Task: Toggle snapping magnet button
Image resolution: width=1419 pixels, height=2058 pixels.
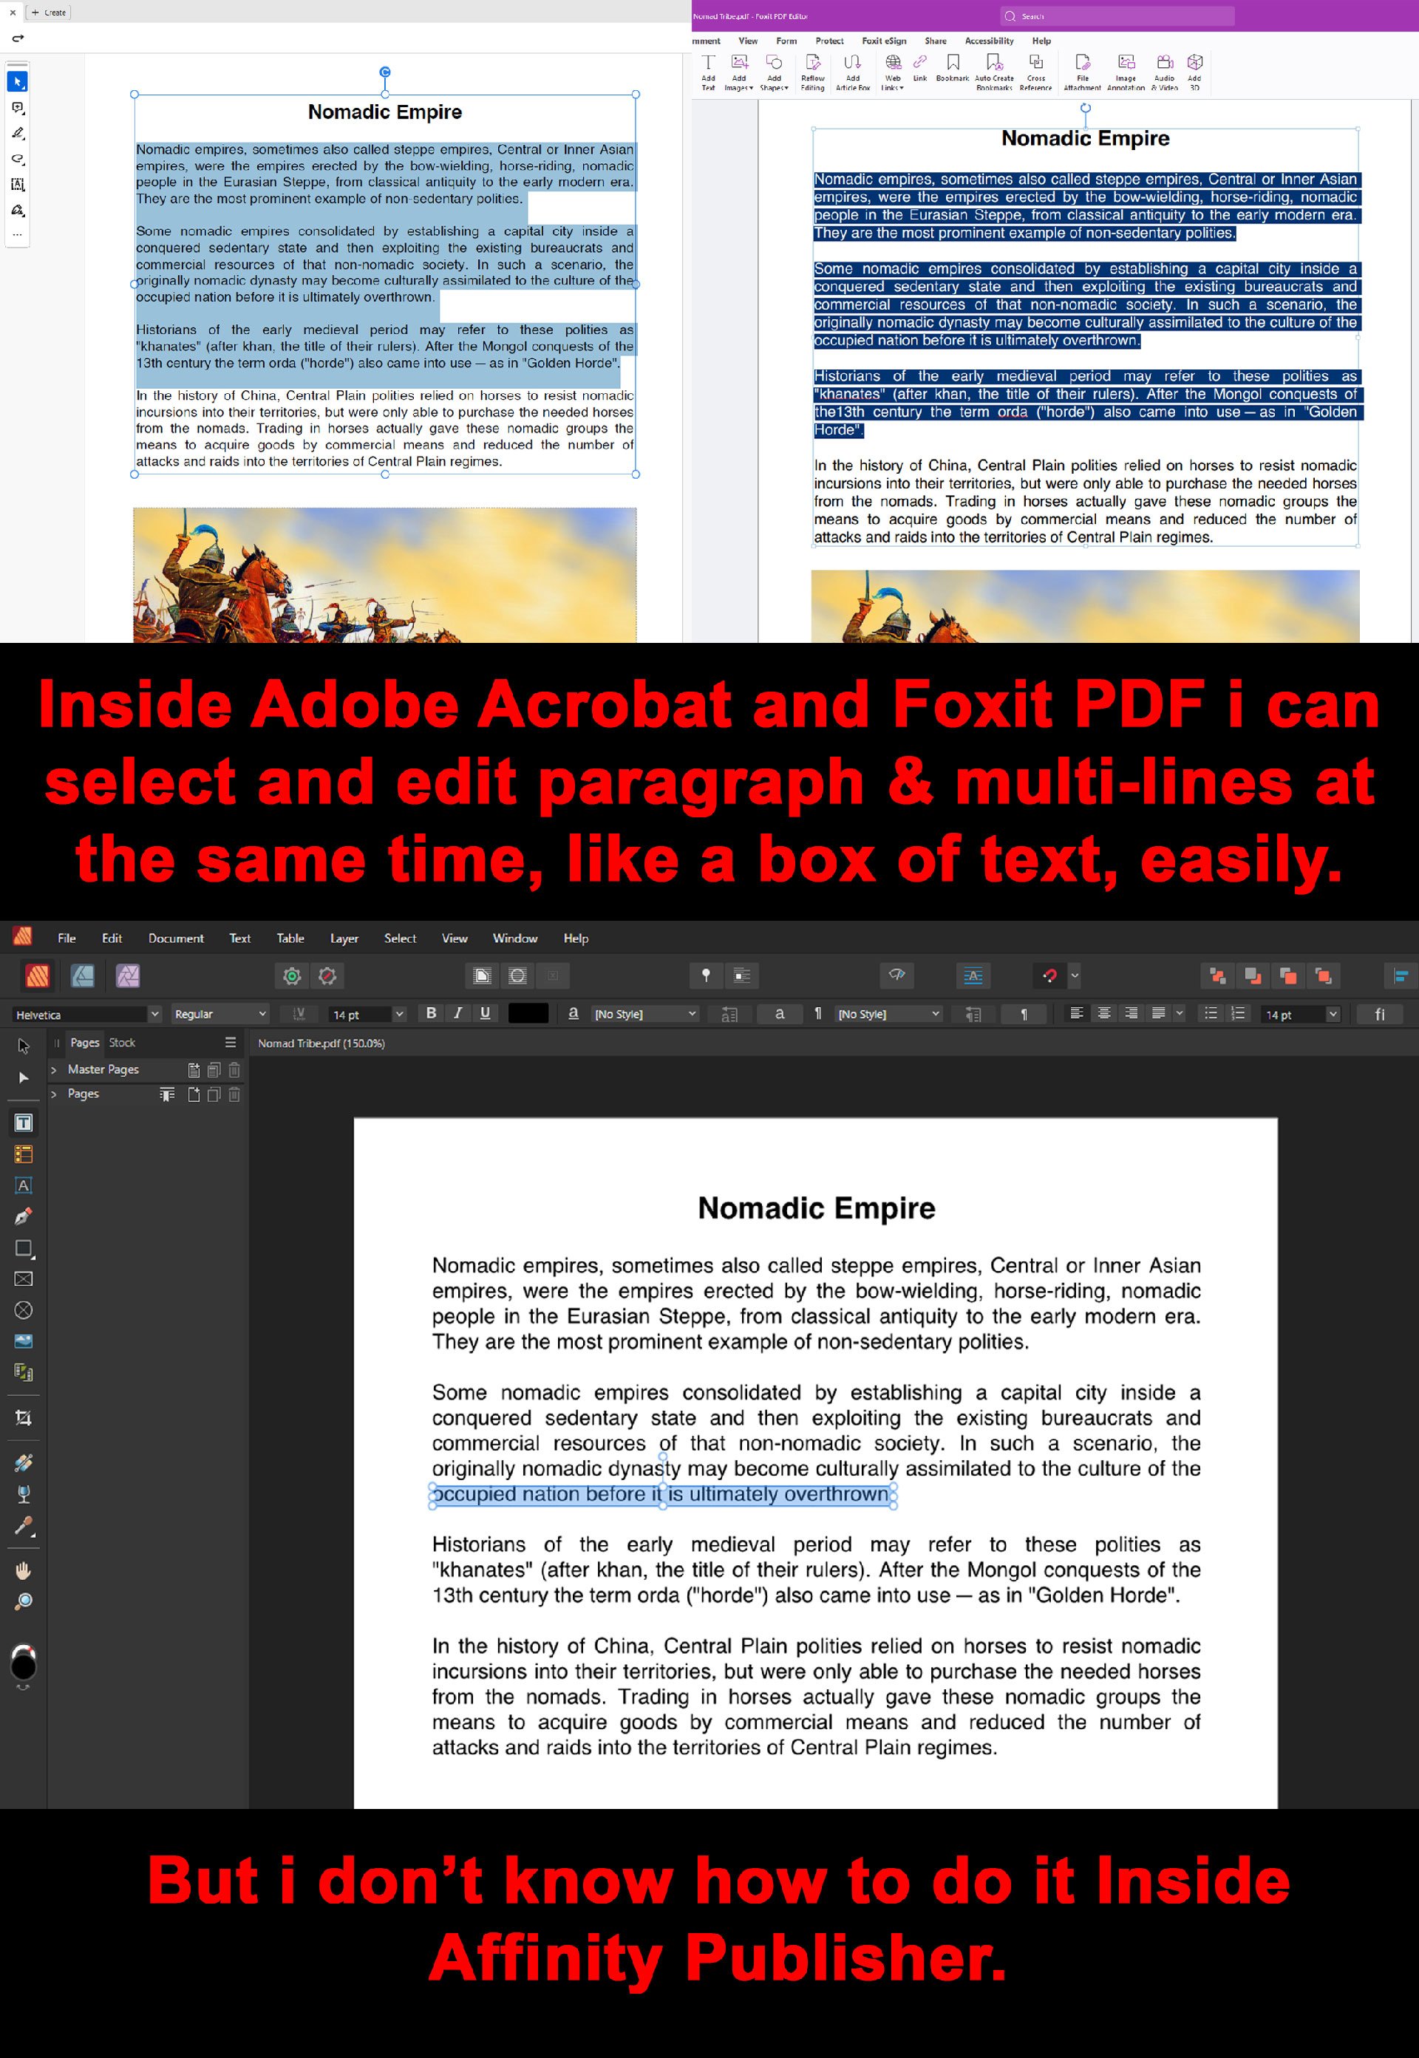Action: [1050, 976]
